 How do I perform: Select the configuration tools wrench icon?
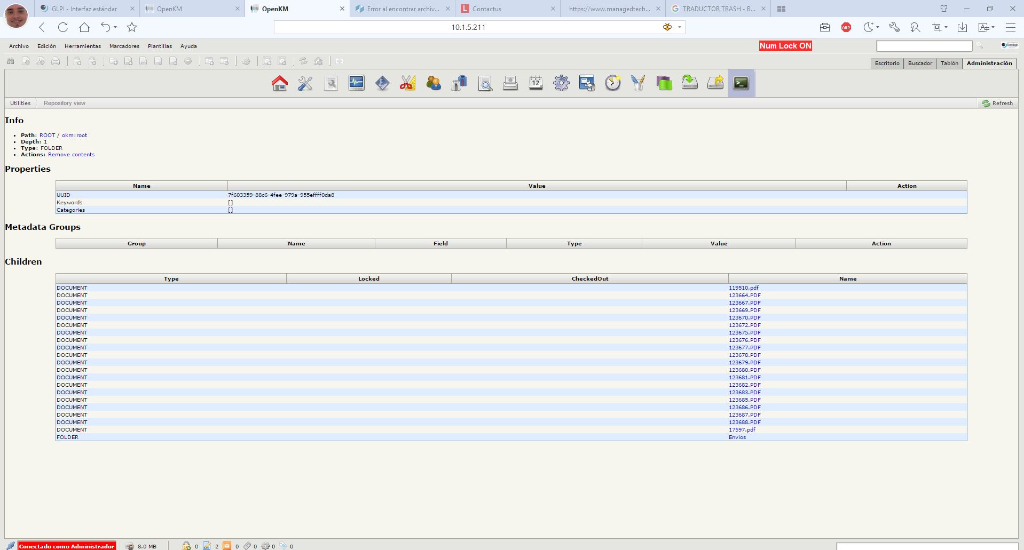pos(304,83)
